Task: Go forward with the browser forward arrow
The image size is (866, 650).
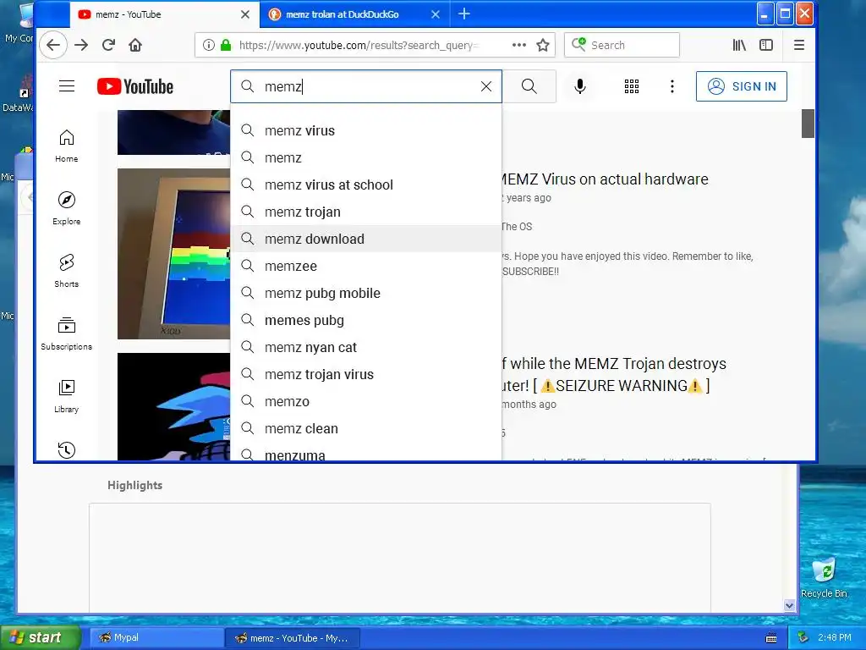Action: click(x=81, y=45)
